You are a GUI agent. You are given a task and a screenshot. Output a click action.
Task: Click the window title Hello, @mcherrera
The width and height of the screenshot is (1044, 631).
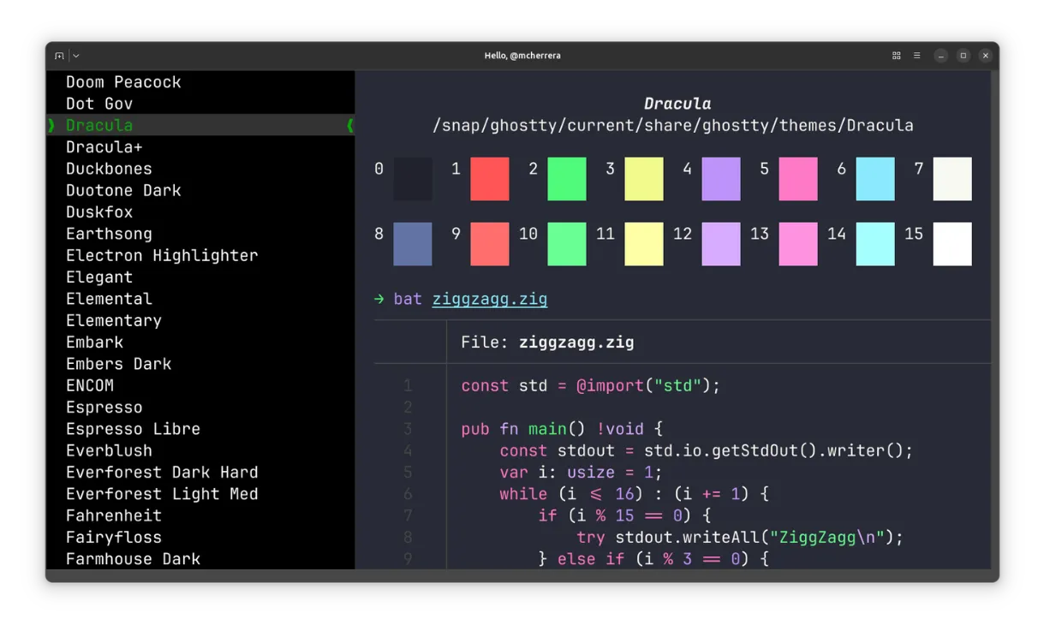point(522,56)
